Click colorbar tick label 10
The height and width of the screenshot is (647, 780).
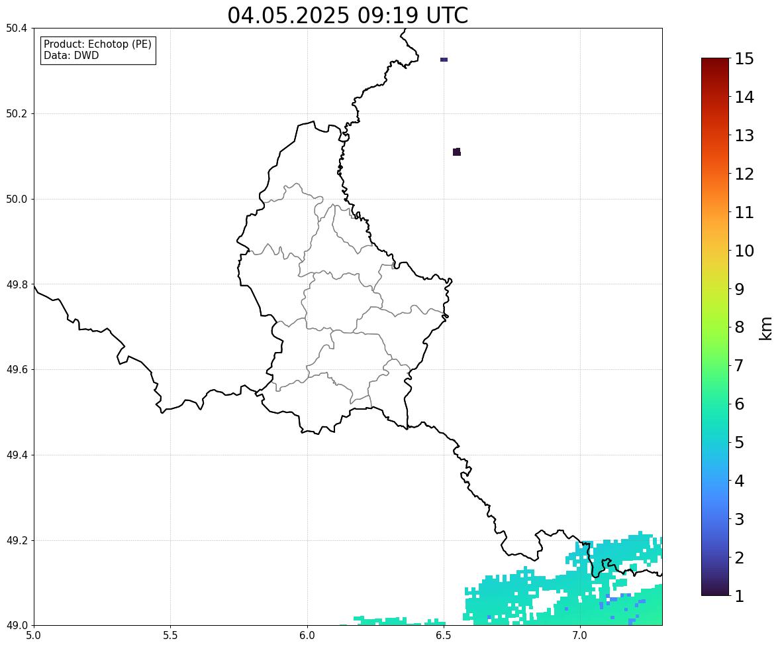tap(744, 251)
